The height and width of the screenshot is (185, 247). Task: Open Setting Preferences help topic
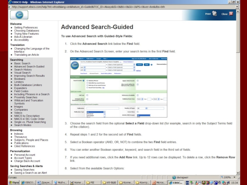[x=26, y=27]
